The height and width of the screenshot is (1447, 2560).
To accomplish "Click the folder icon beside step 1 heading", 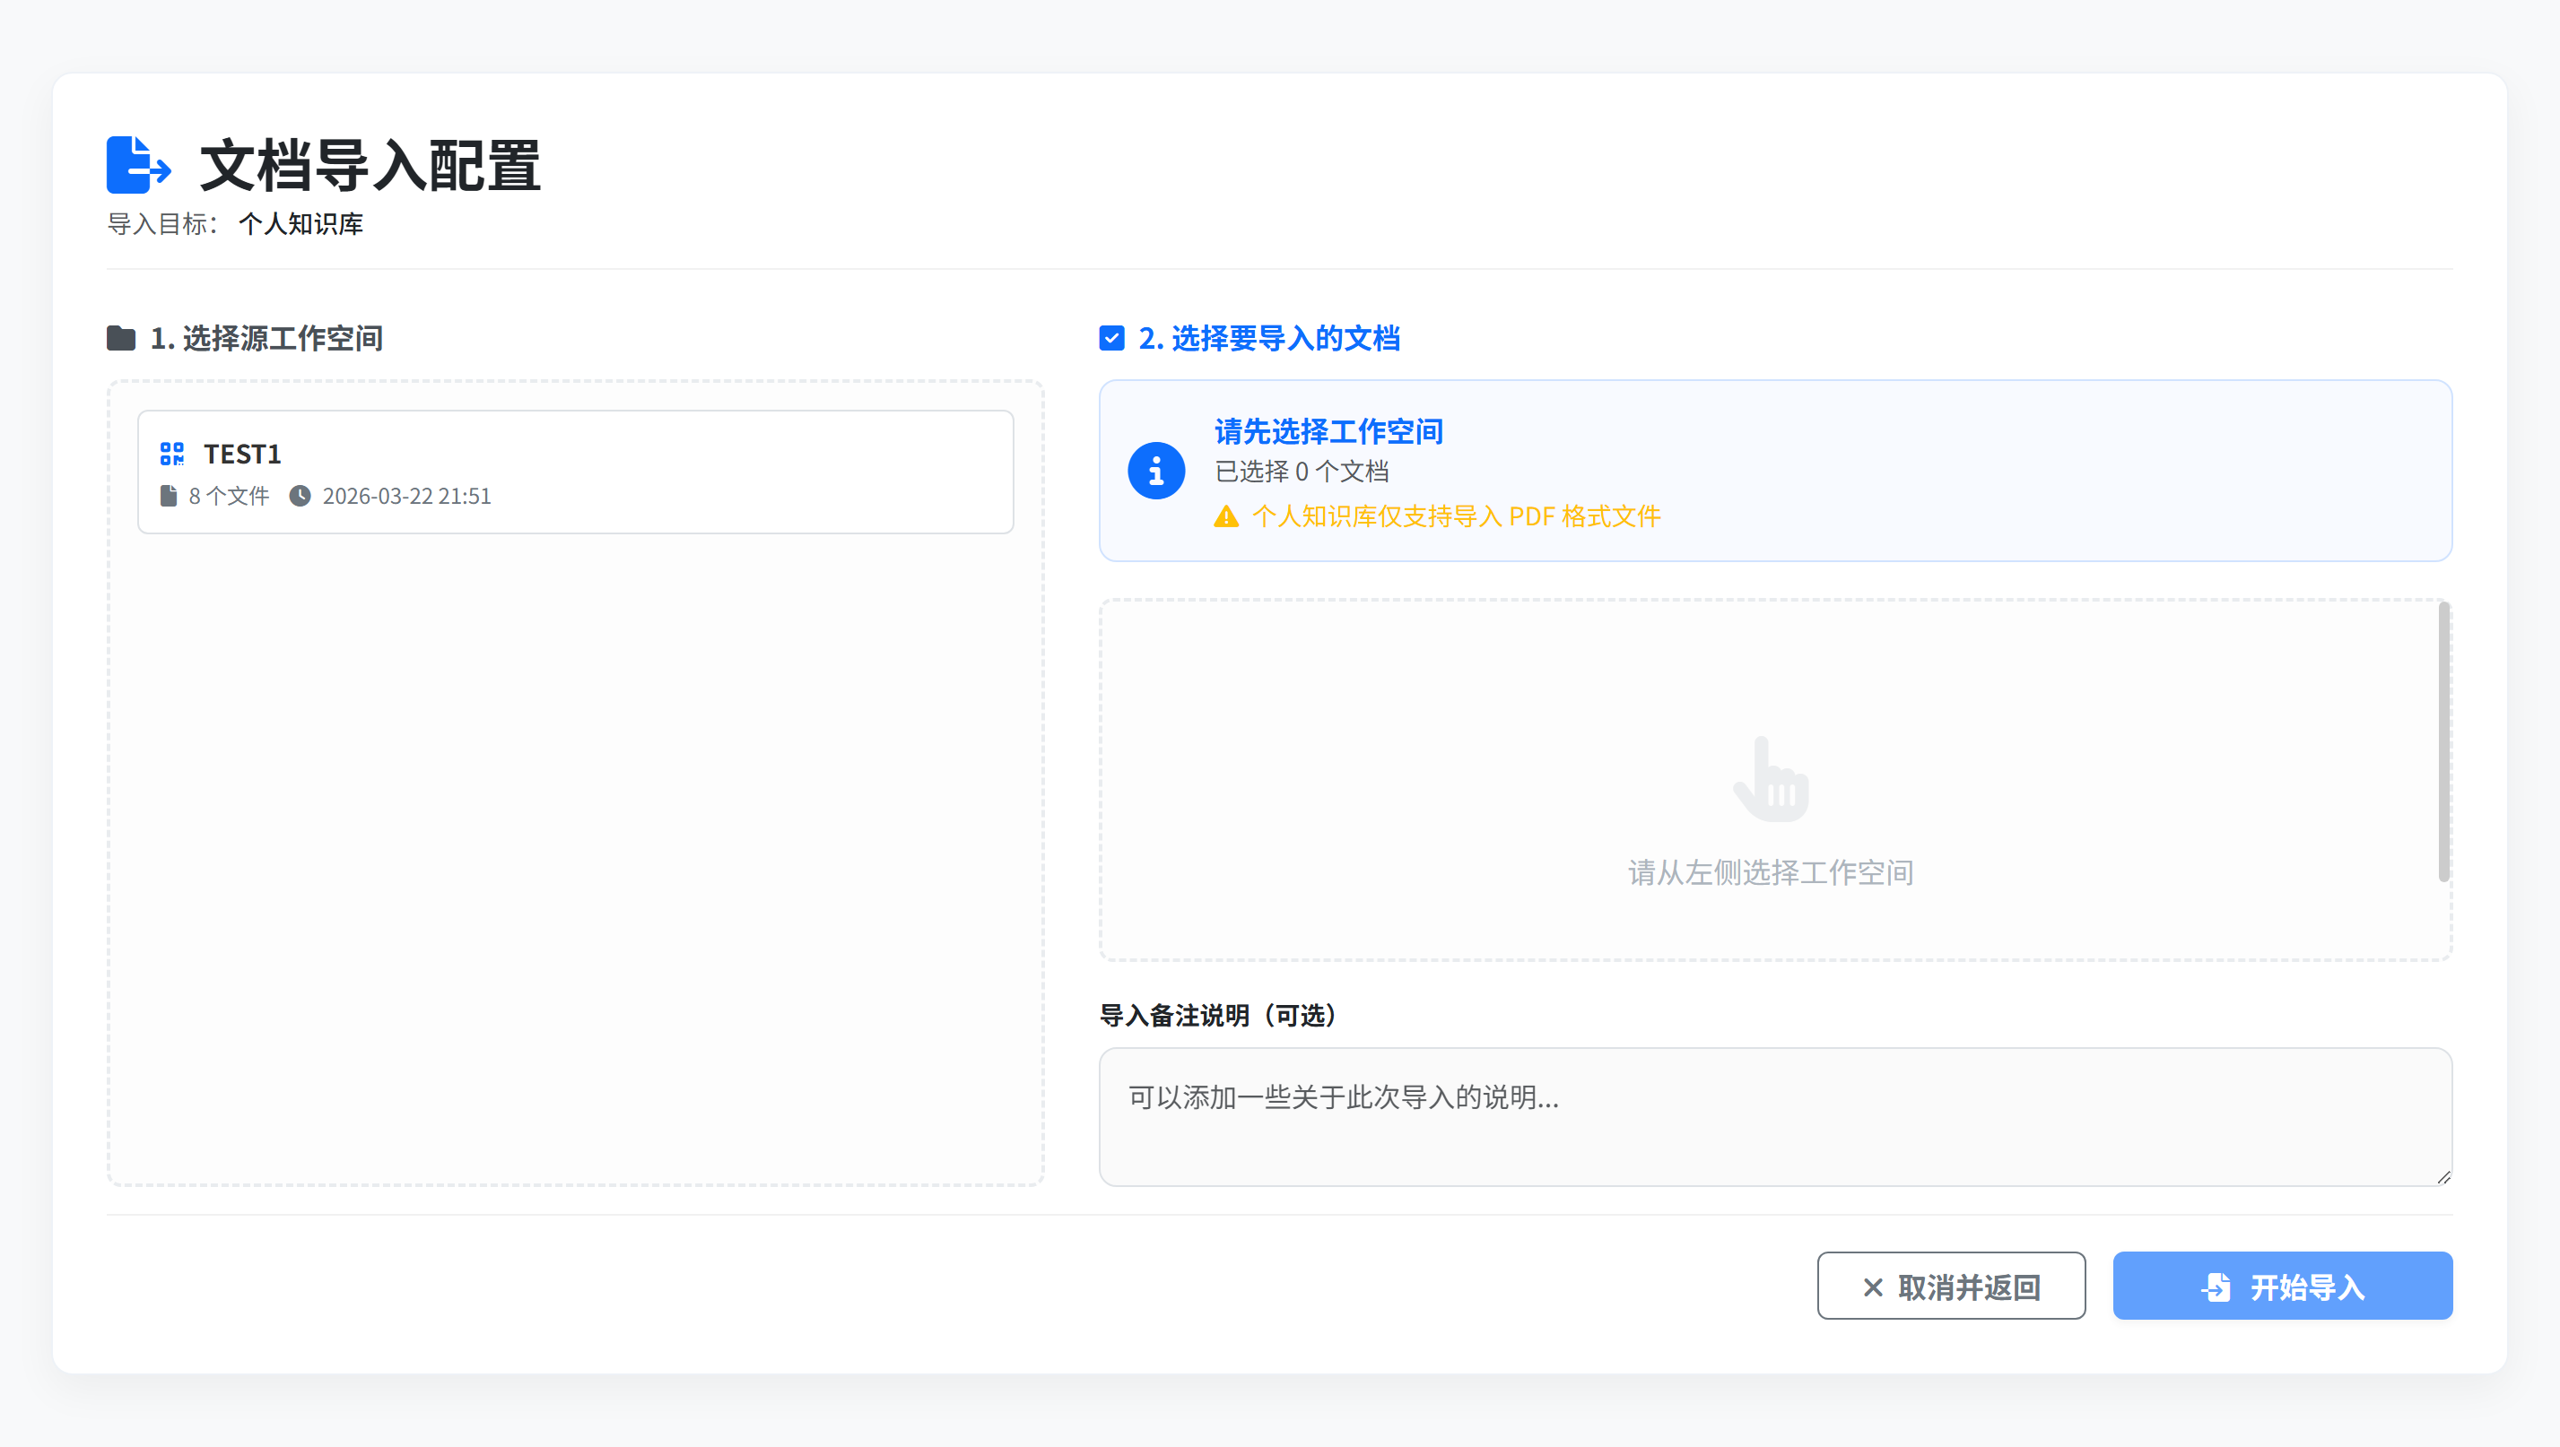I will pos(121,338).
